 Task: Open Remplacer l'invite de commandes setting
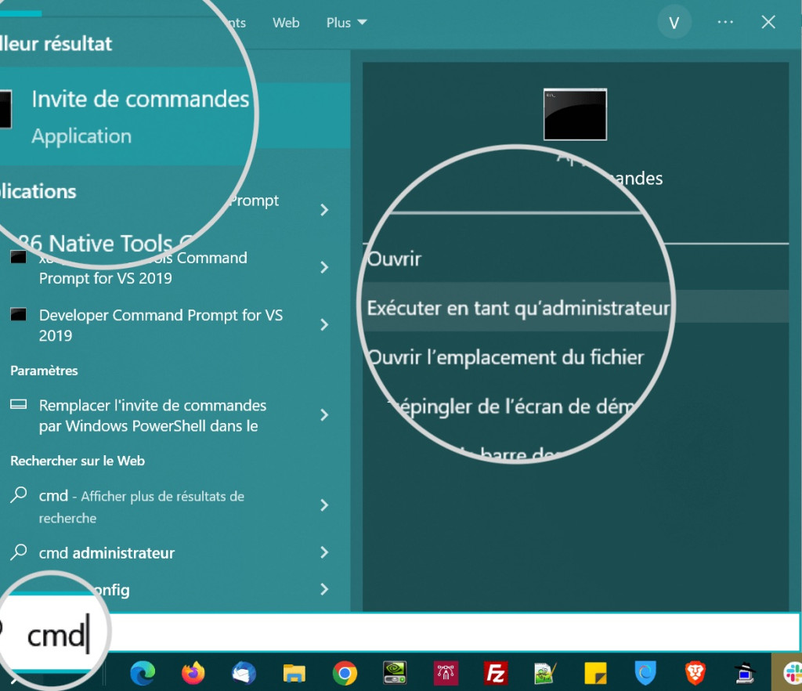point(153,415)
